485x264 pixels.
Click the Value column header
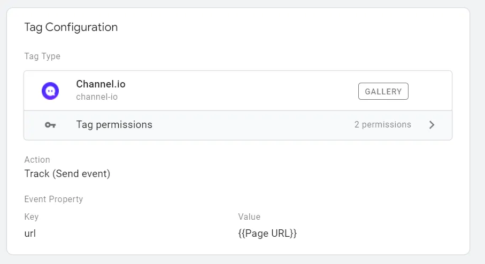click(249, 217)
